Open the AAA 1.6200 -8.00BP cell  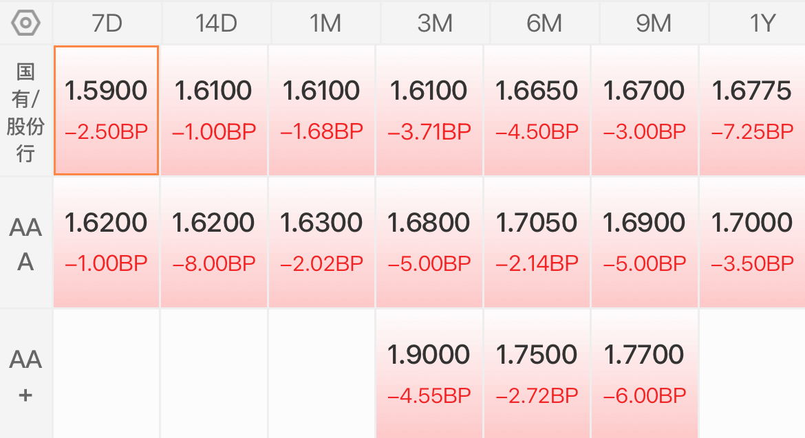(213, 243)
